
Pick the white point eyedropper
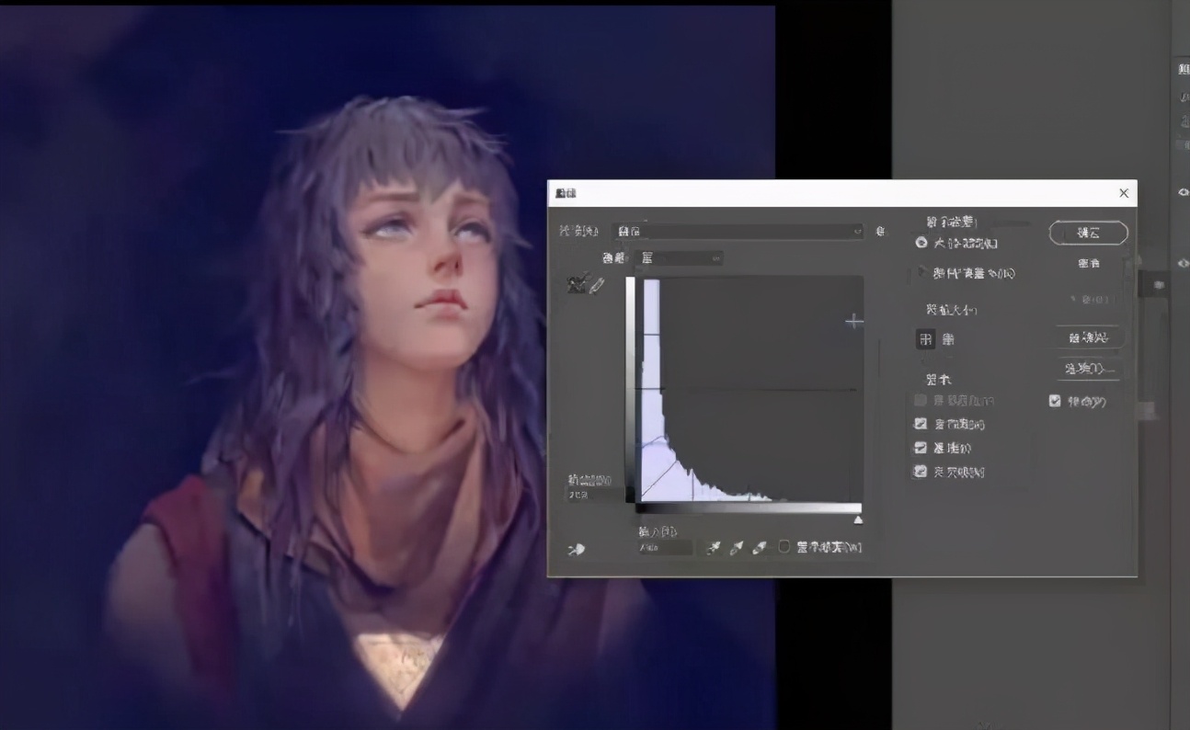coord(759,547)
